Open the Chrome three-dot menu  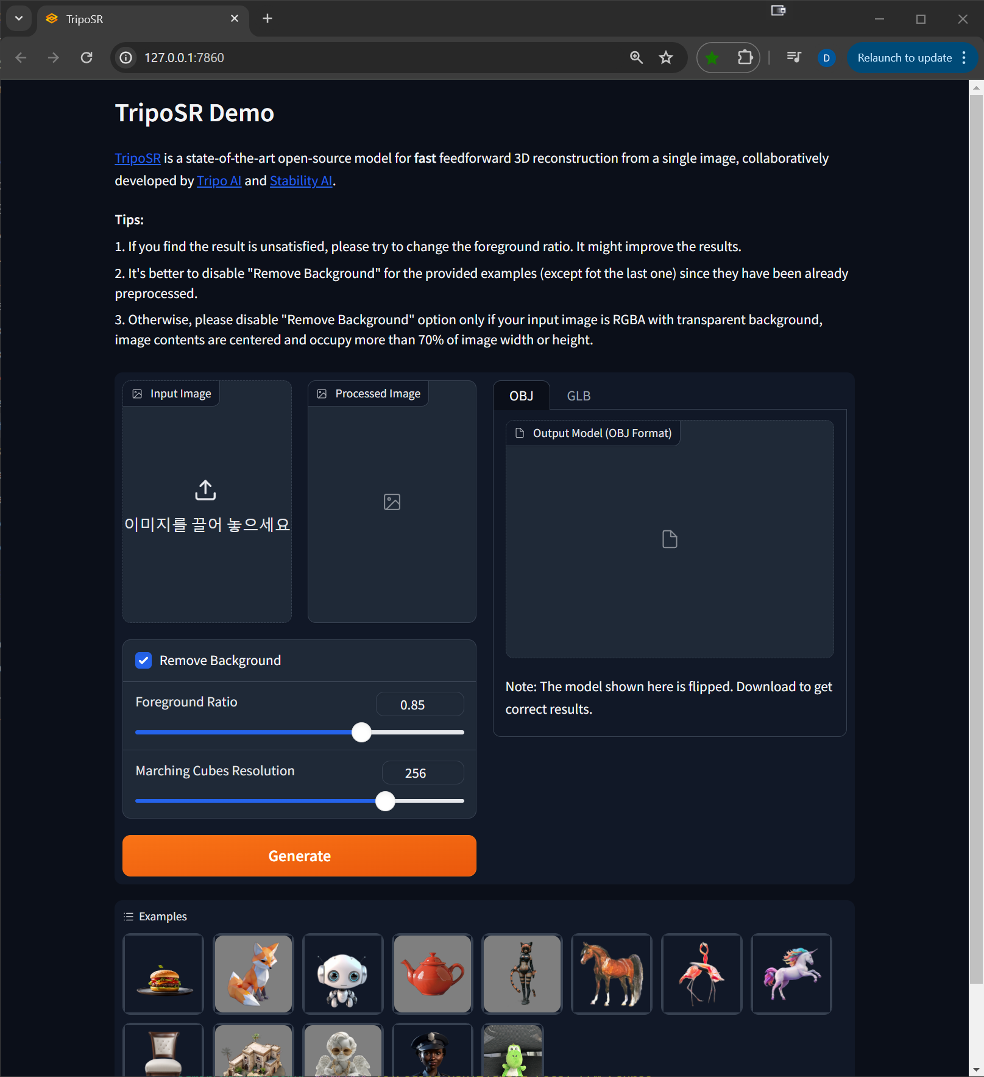tap(963, 58)
